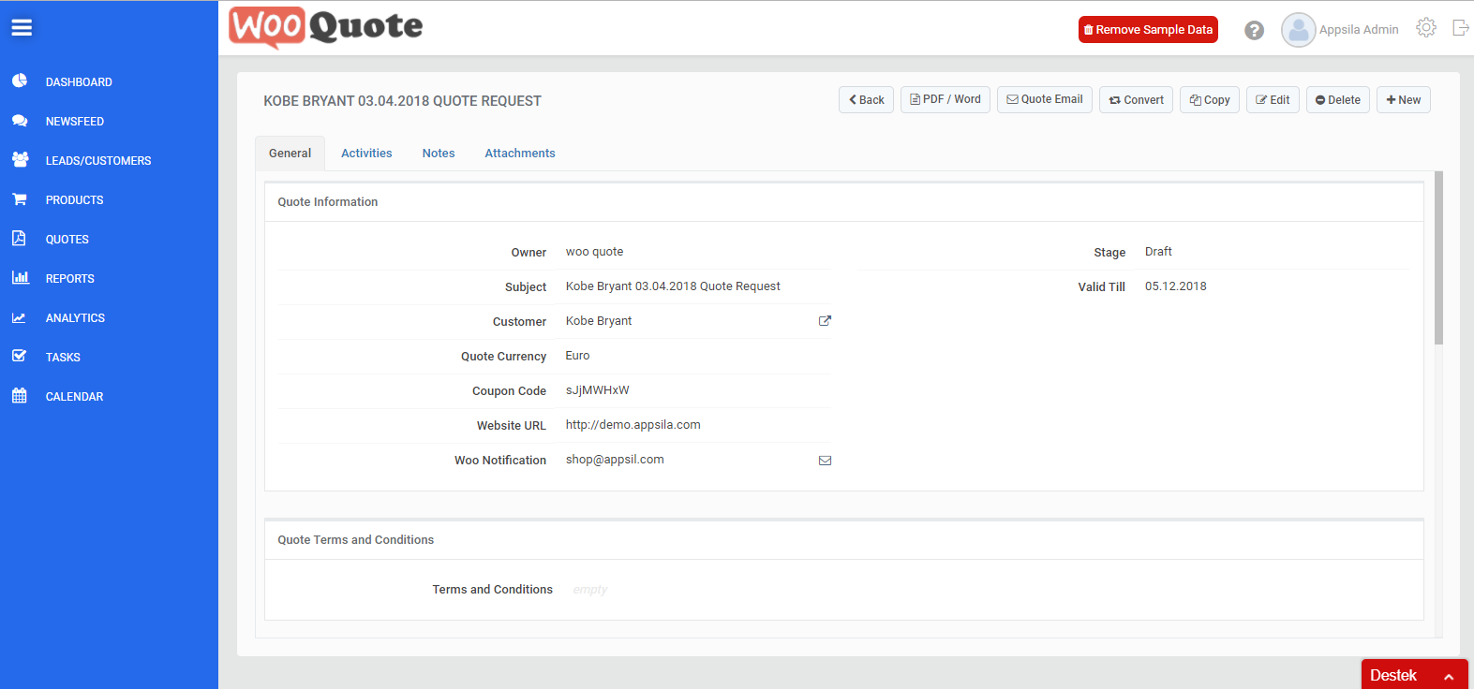The width and height of the screenshot is (1474, 689).
Task: Click the Newsfeed chat bubbles icon
Action: coord(20,121)
